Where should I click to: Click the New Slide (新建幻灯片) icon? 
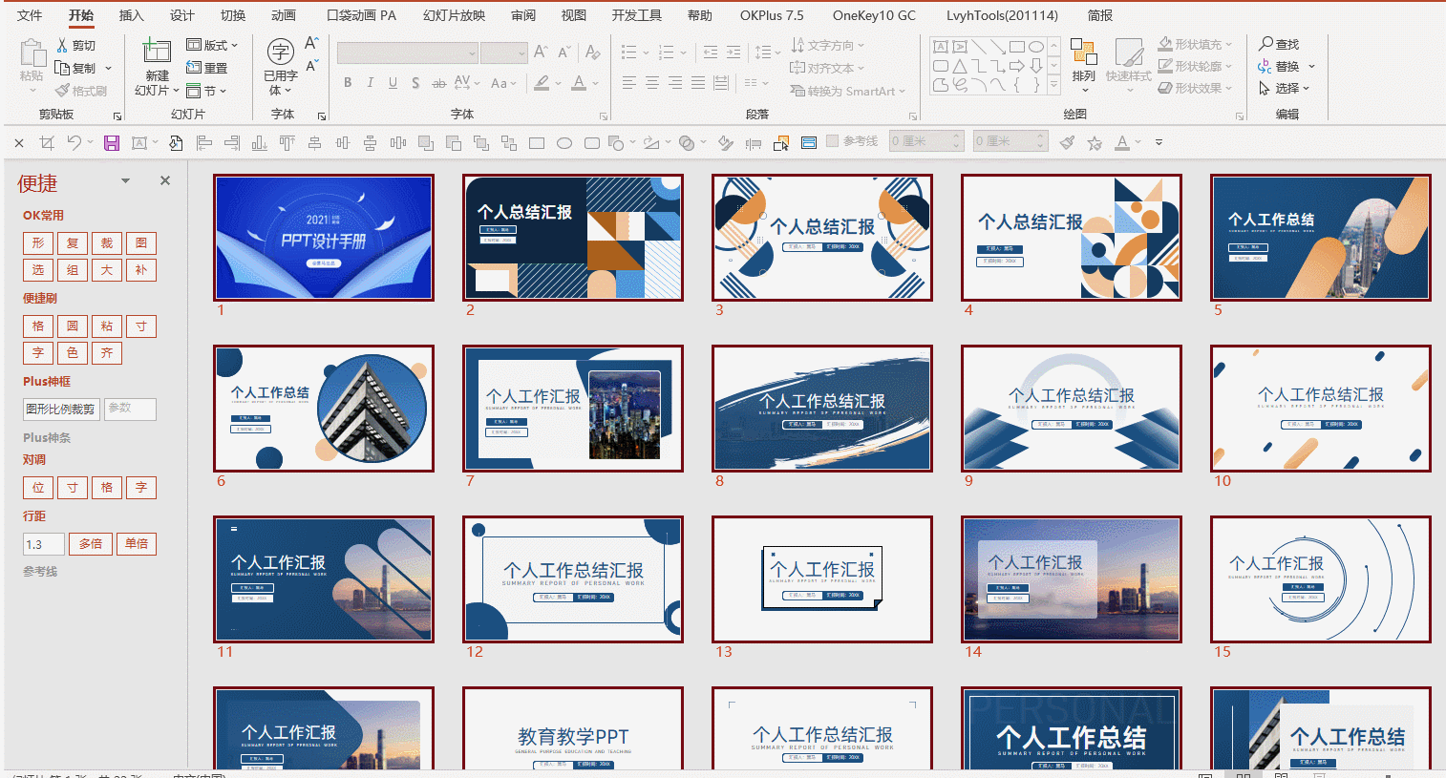coord(157,52)
